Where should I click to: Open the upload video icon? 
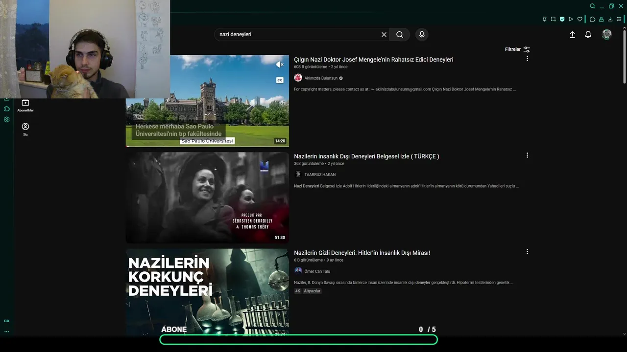coord(572,35)
